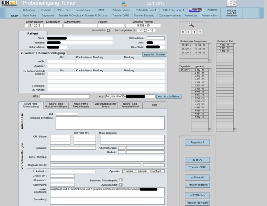Image resolution: width=267 pixels, height=206 pixels.
Task: Open the Befundung menu item
Action: click(29, 10)
